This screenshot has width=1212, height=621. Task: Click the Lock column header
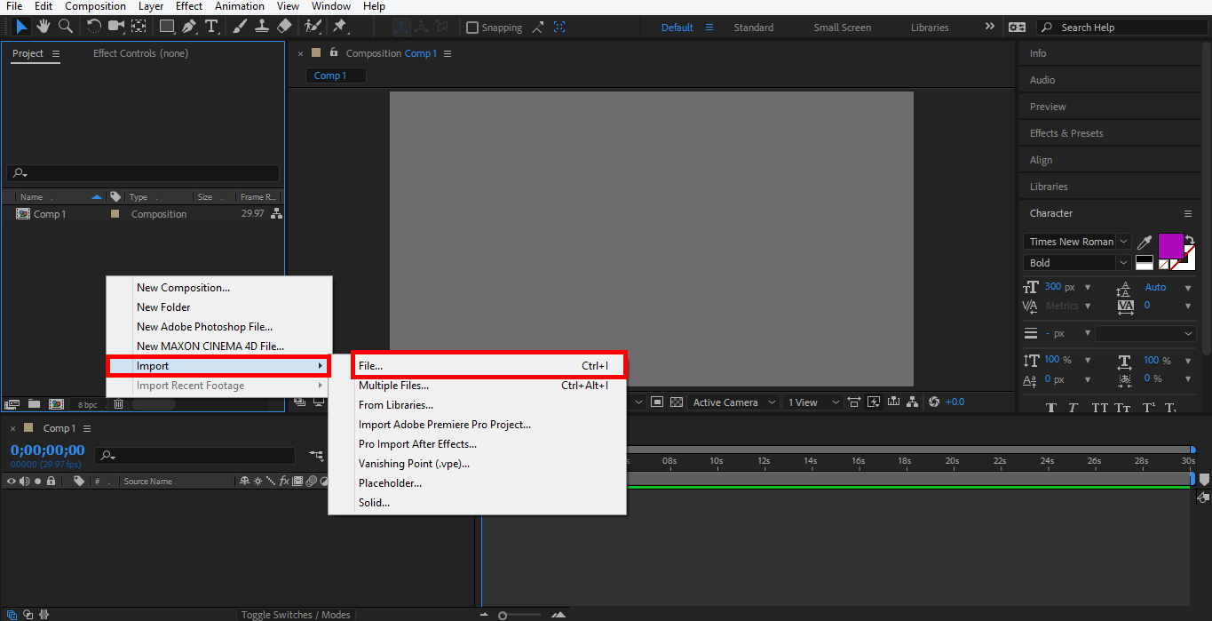[x=51, y=482]
